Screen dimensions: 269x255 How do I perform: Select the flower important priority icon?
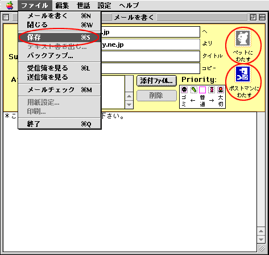click(x=221, y=90)
